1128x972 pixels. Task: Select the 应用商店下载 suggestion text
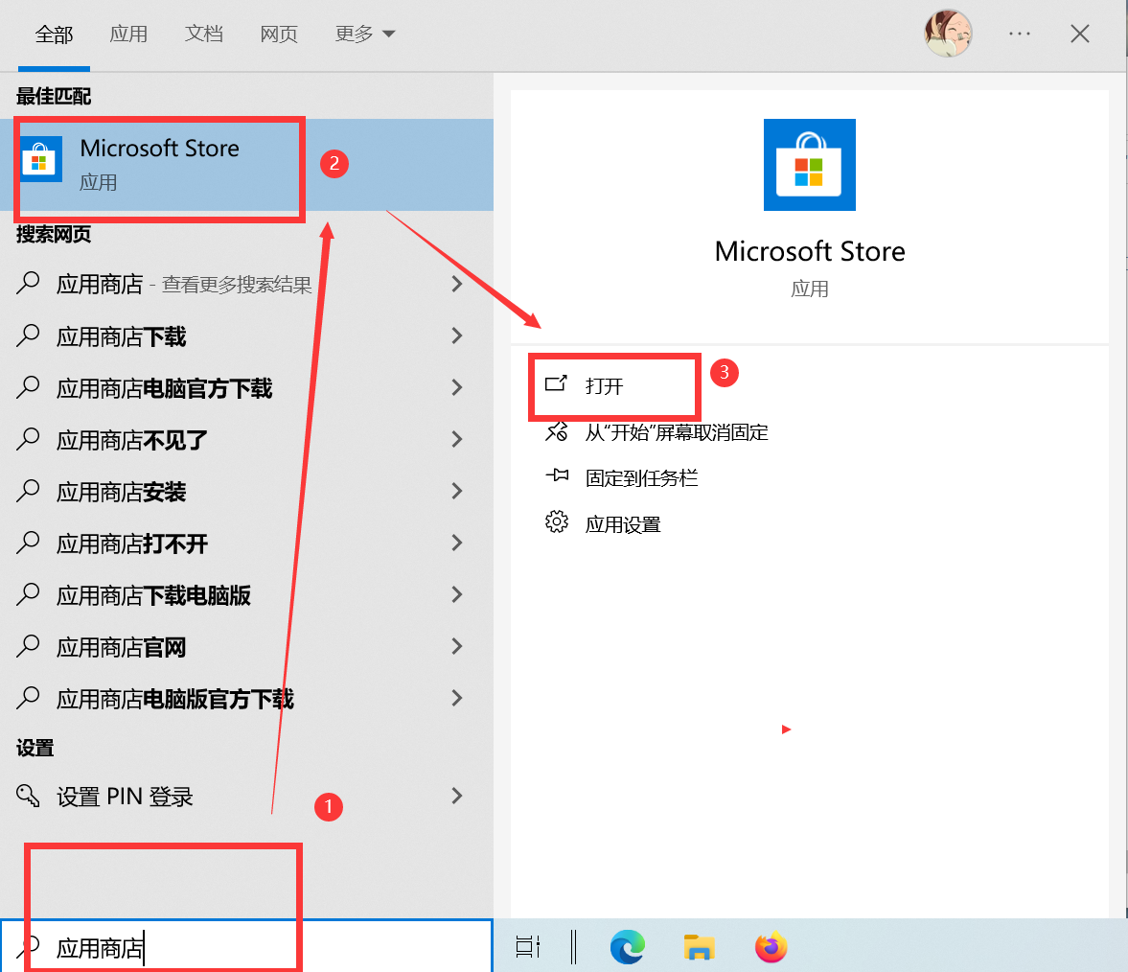122,336
